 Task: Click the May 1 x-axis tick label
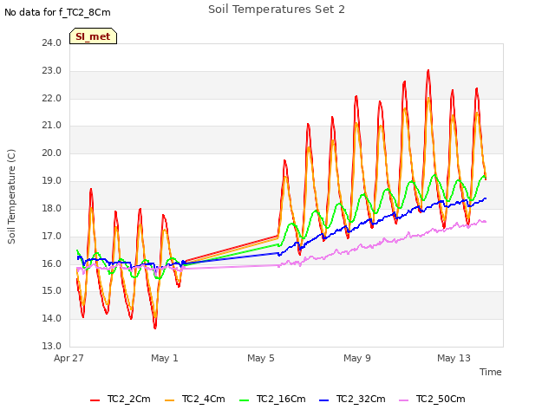pos(165,358)
